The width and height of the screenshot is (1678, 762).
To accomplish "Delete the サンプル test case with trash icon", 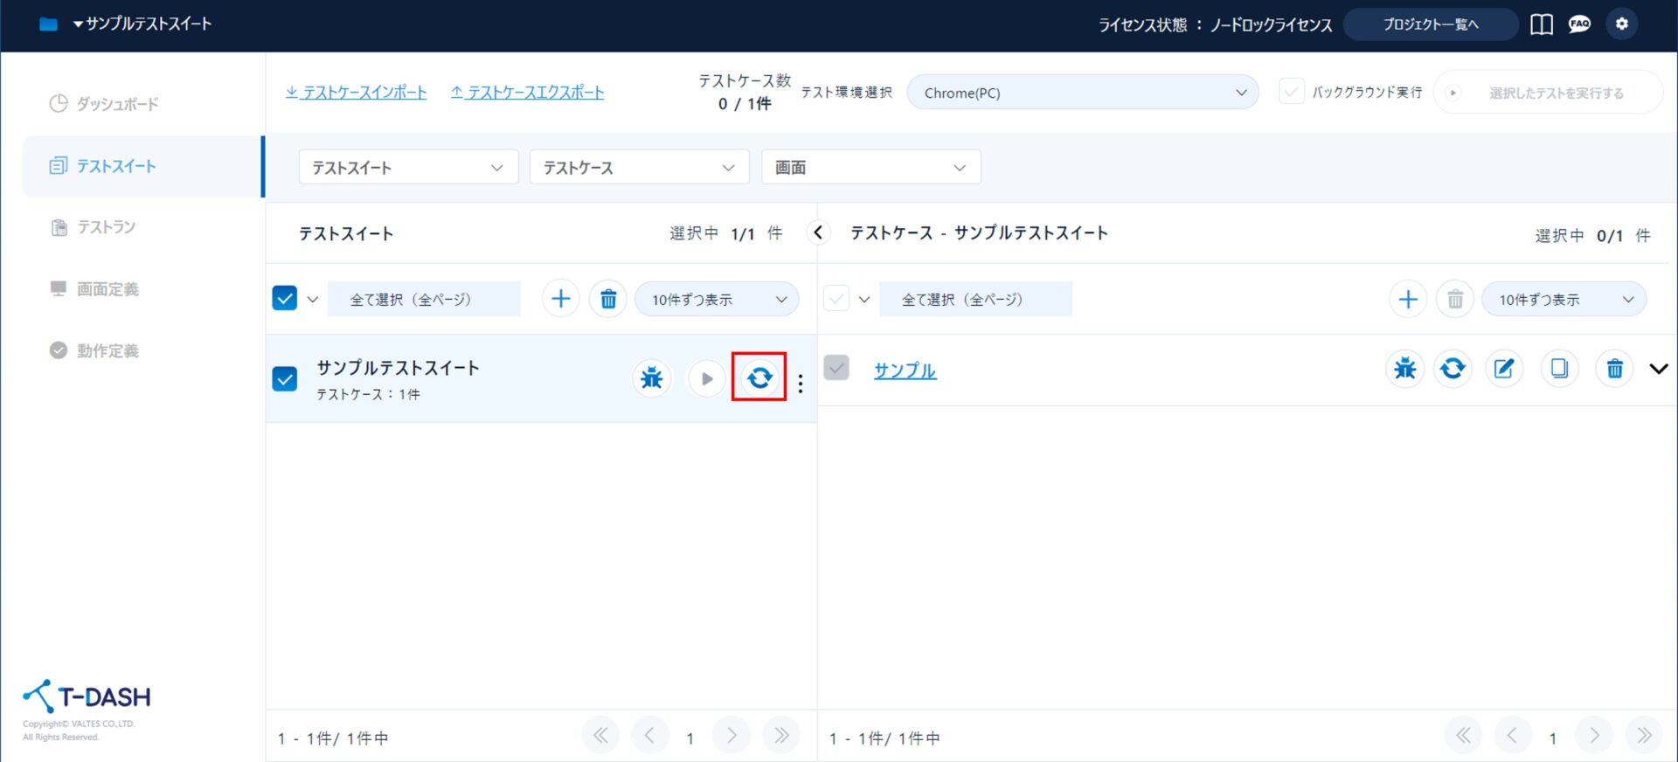I will [x=1614, y=369].
